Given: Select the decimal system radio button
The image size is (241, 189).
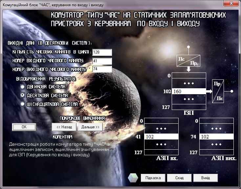Looking at the screenshot, I should coord(22,95).
